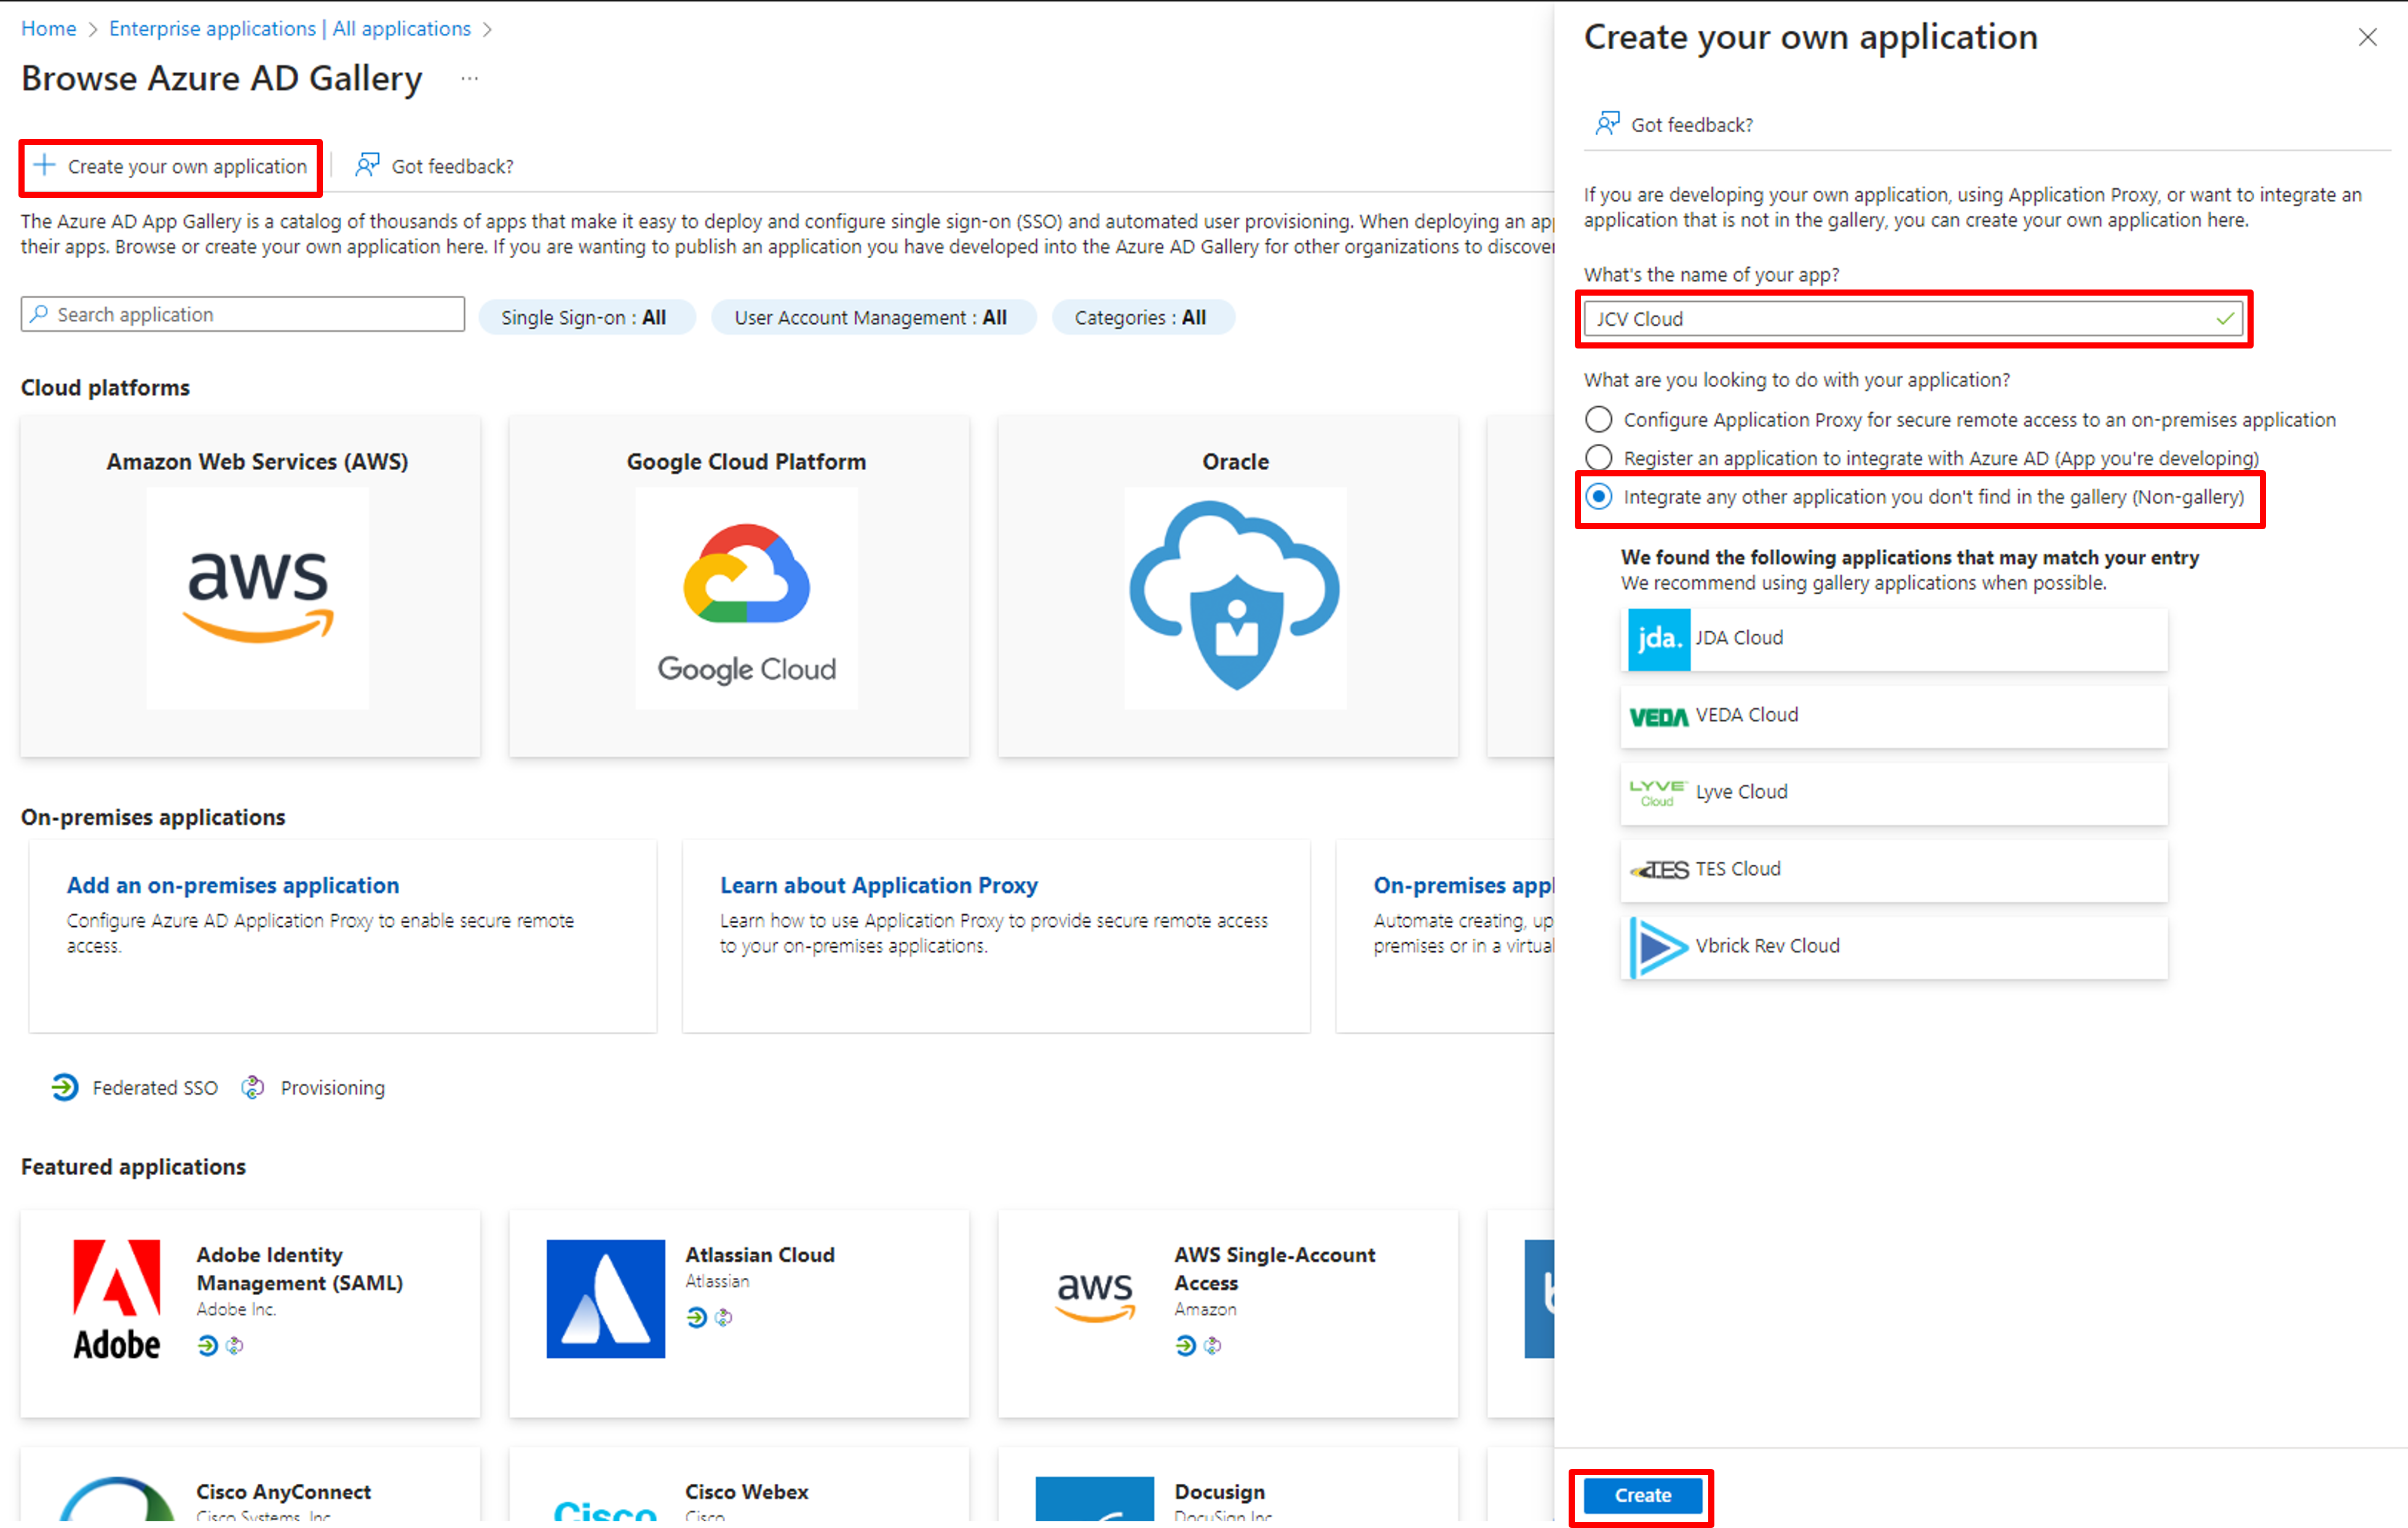
Task: Open Cisco AnyConnect app title
Action: (x=284, y=1491)
